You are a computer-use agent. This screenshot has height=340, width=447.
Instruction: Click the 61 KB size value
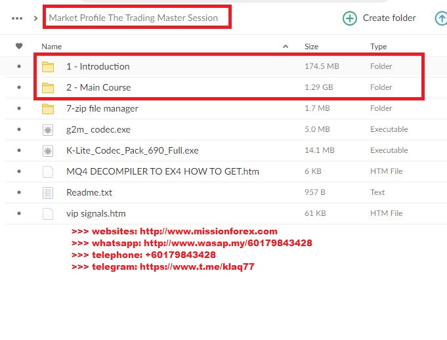click(x=315, y=213)
